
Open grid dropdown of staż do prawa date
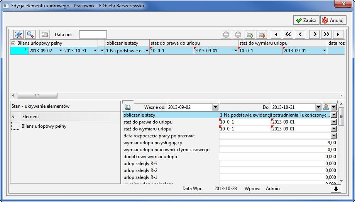pos(236,51)
